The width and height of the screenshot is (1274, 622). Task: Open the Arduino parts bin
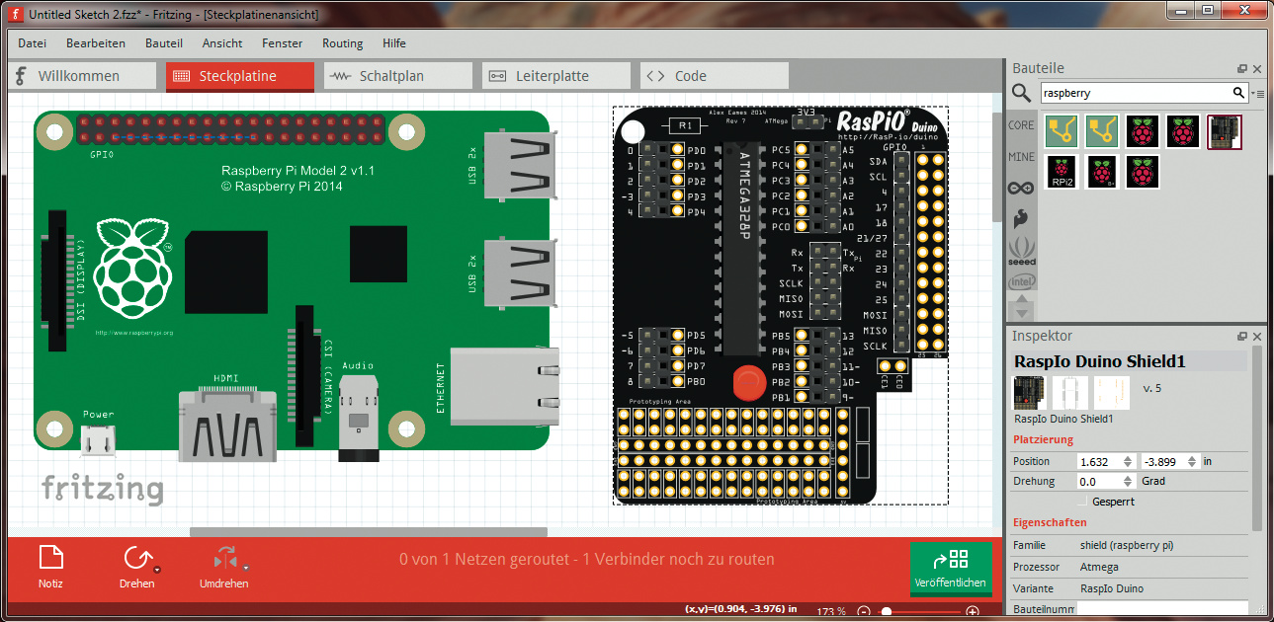(1021, 188)
